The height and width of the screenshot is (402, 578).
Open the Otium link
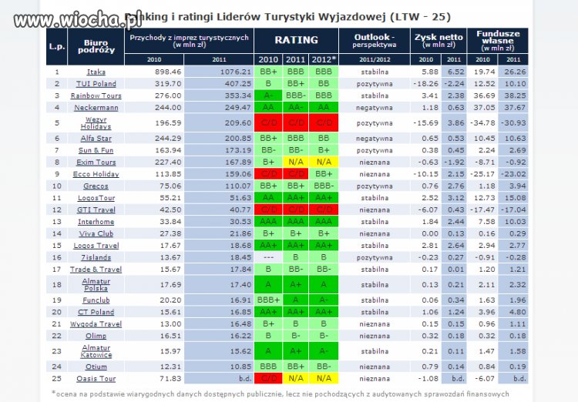(x=96, y=367)
